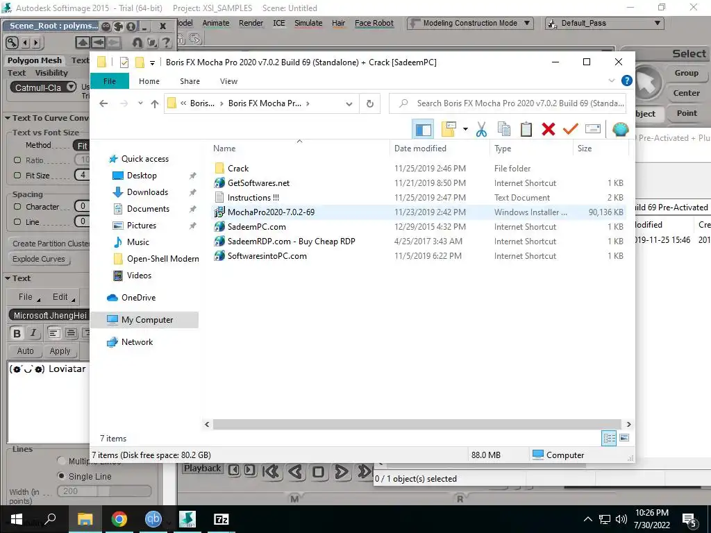Open the Home ribbon tab
The image size is (711, 533).
[x=149, y=81]
